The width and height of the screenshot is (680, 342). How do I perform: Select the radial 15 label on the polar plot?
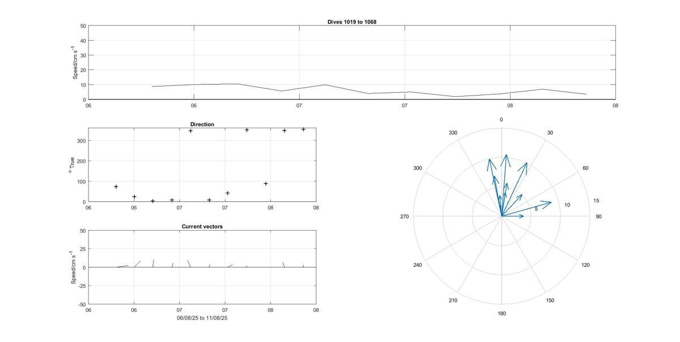tap(596, 201)
